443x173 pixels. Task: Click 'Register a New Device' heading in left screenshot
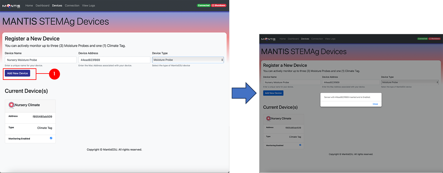click(x=32, y=39)
